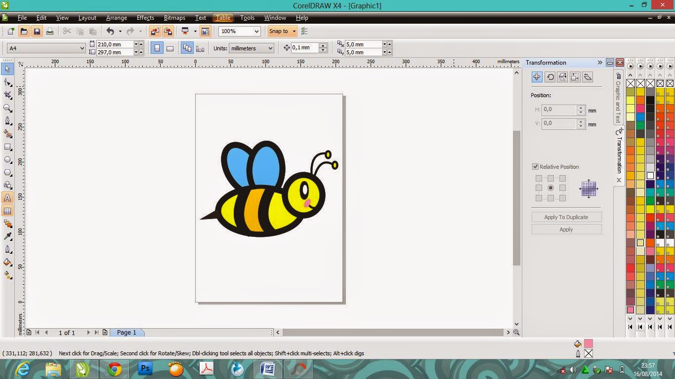This screenshot has width=675, height=379.
Task: Choose the Shape tool
Action: coord(7,82)
